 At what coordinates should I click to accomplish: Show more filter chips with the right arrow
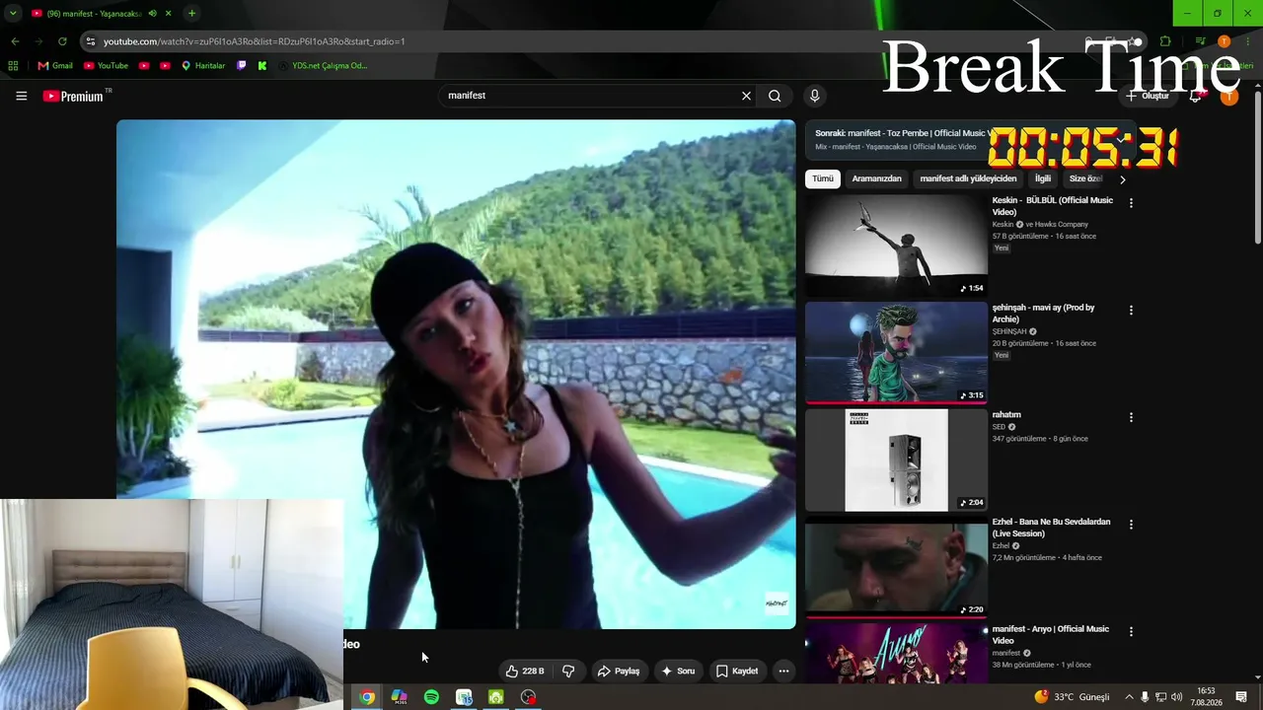pos(1122,179)
